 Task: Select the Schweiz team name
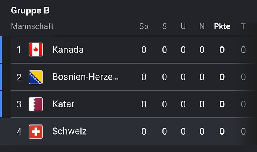[69, 131]
